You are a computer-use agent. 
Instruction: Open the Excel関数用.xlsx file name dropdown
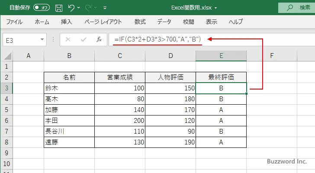[x=216, y=8]
